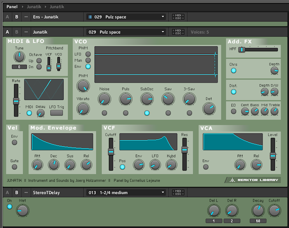Click the VCF Kybd knob
Screen dimensions: 289x228
[171, 165]
